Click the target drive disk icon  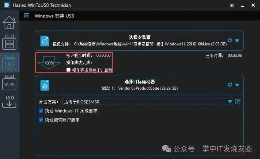45,85
